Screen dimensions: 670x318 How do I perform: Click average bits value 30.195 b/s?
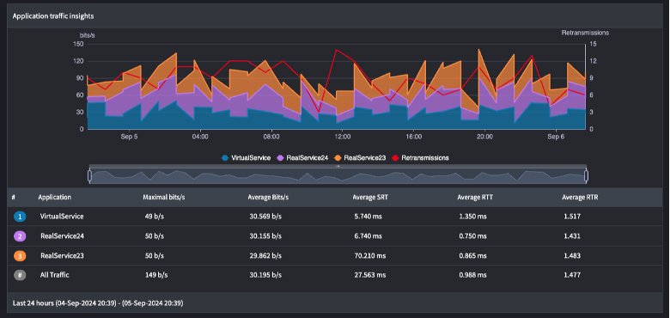point(265,275)
